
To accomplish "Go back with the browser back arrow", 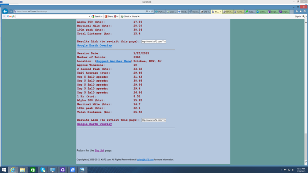I will [x=5, y=11].
